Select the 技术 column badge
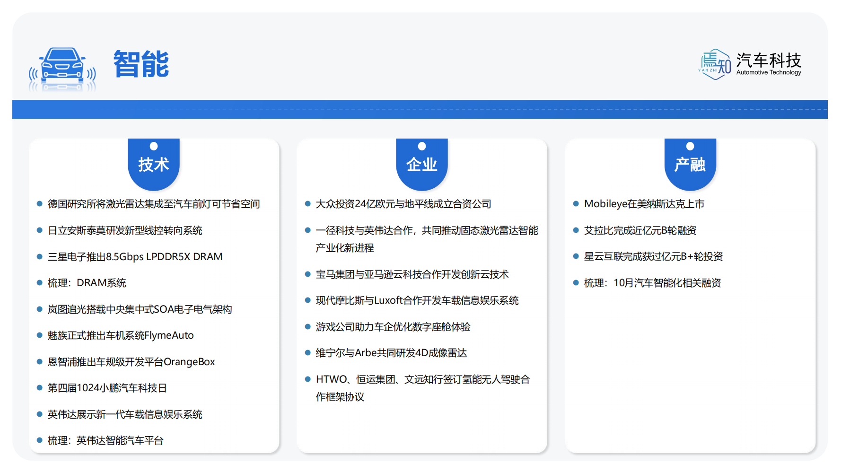Image resolution: width=841 pixels, height=473 pixels. click(154, 164)
